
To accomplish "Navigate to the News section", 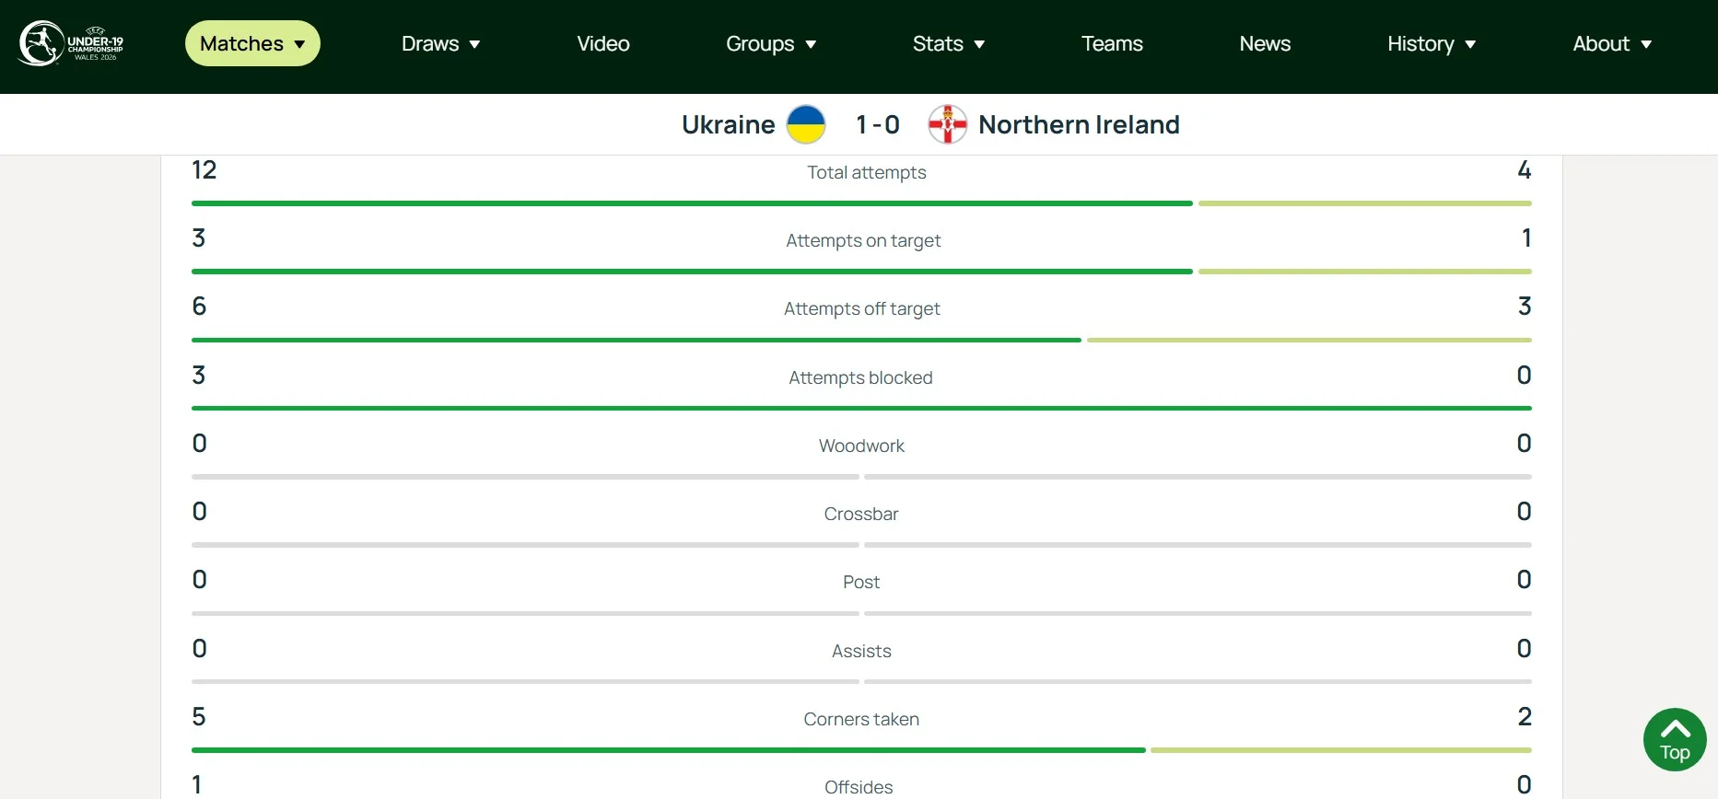I will coord(1265,43).
